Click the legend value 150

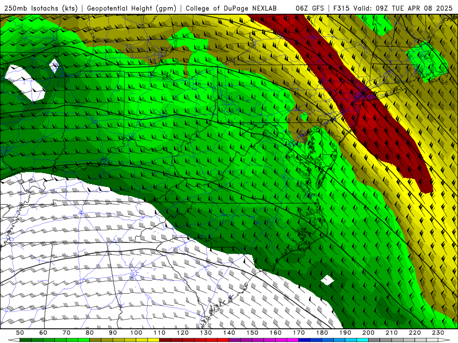[252, 333]
